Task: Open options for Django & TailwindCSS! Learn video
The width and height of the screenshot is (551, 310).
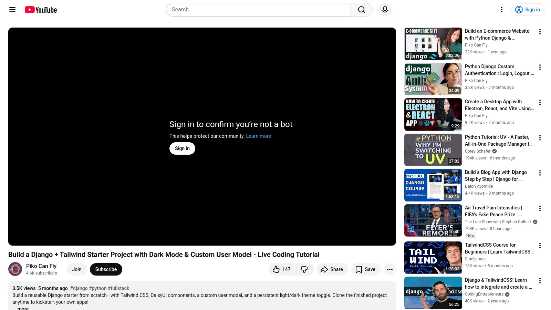Action: (x=540, y=281)
